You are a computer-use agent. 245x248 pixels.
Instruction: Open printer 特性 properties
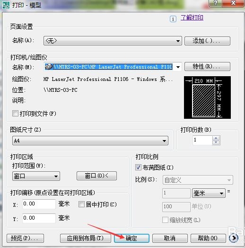pos(207,67)
